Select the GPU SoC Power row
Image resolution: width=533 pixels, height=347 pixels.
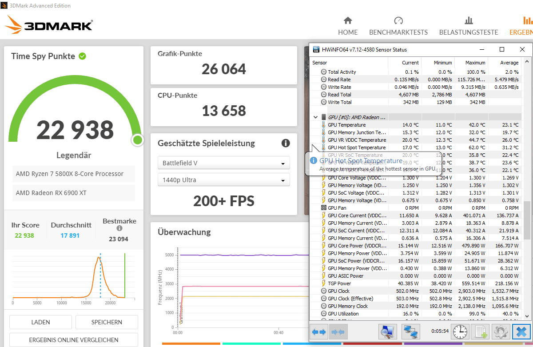415,261
